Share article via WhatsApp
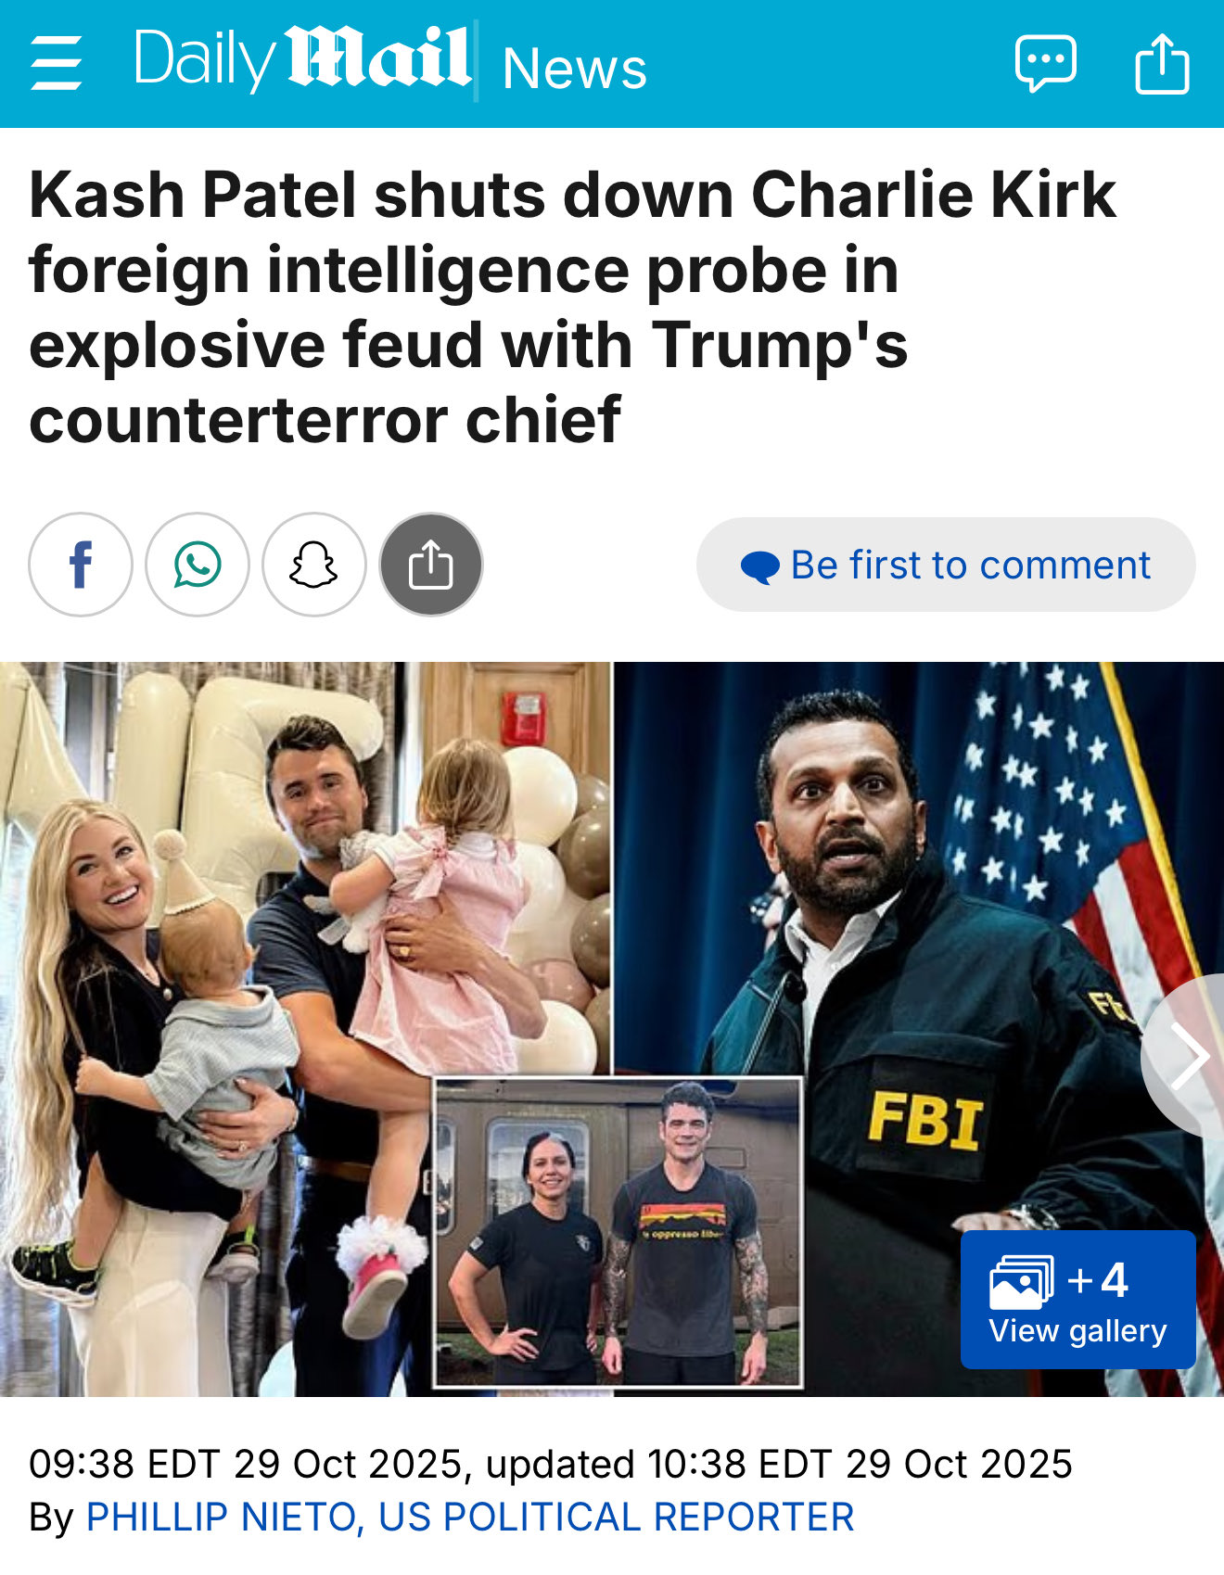1224x1575 pixels. pyautogui.click(x=198, y=565)
